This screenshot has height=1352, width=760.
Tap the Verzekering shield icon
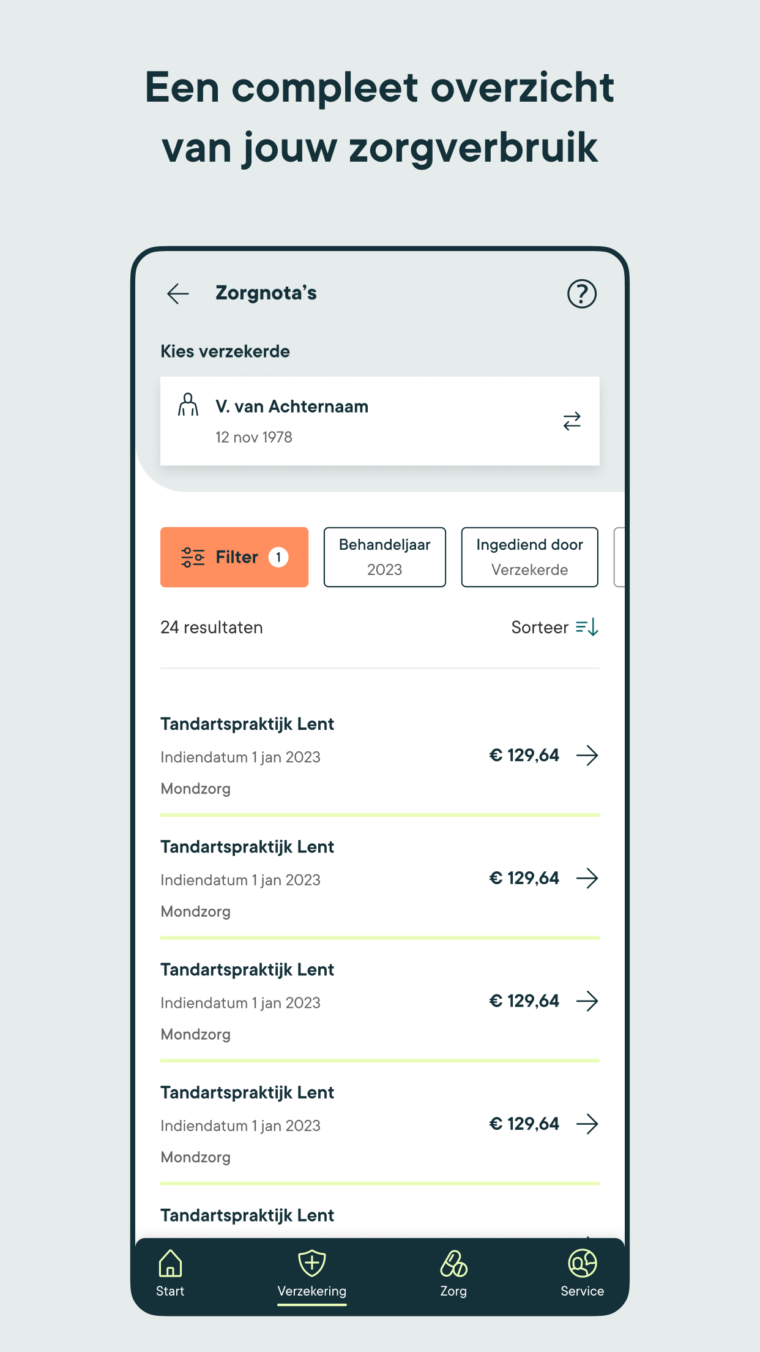312,1263
